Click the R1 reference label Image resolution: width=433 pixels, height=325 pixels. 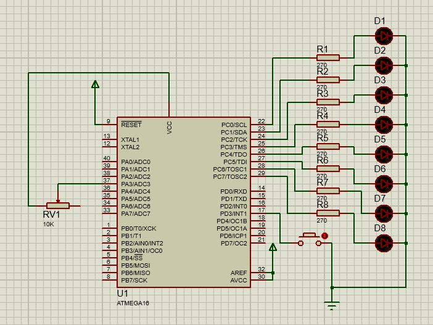click(x=322, y=49)
